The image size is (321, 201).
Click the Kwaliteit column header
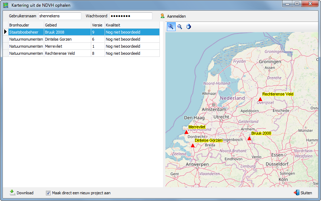pos(132,25)
